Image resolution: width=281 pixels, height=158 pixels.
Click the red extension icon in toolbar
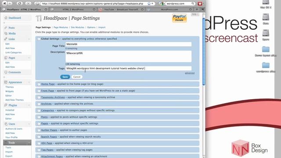(200, 4)
